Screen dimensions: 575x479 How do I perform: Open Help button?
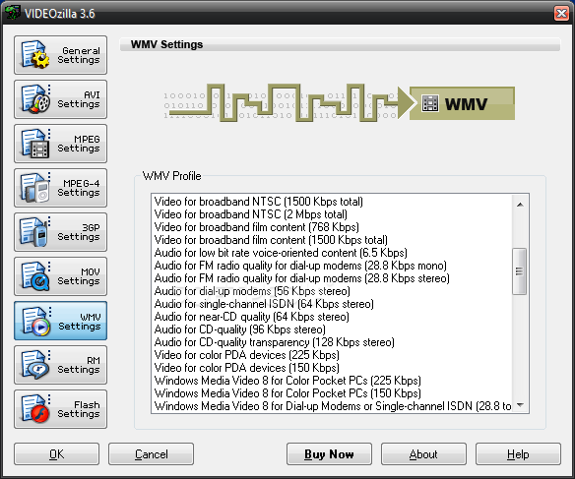click(x=518, y=454)
